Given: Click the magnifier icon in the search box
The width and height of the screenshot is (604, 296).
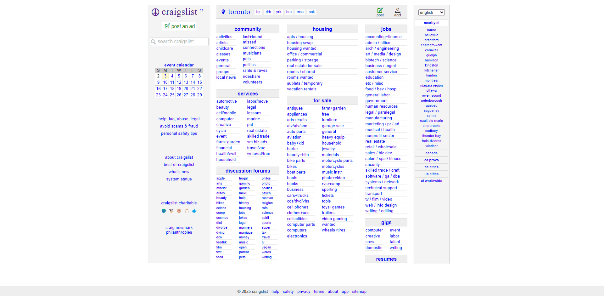Looking at the screenshot, I should click(154, 42).
